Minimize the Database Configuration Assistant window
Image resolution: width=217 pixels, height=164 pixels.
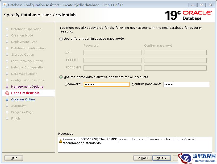[x=192, y=5]
